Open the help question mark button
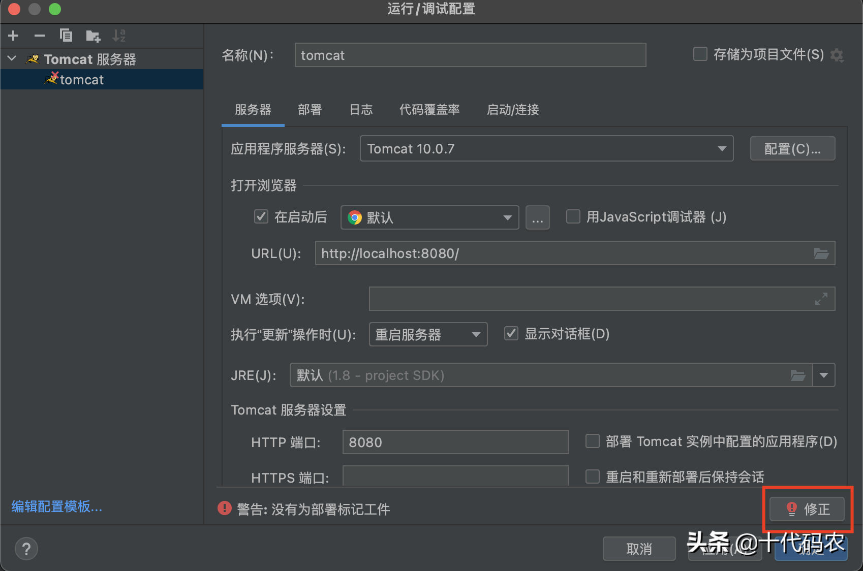The width and height of the screenshot is (863, 571). [x=26, y=549]
